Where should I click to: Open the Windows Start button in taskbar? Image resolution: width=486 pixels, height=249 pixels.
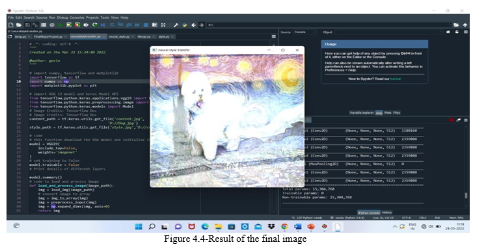click(x=139, y=227)
